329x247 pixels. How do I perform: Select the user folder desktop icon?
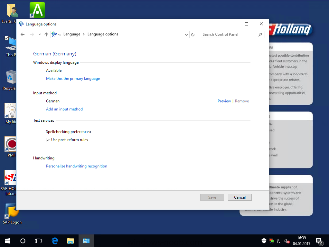[x=9, y=13]
